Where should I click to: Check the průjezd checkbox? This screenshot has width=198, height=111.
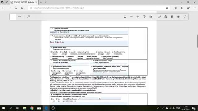tap(76, 57)
